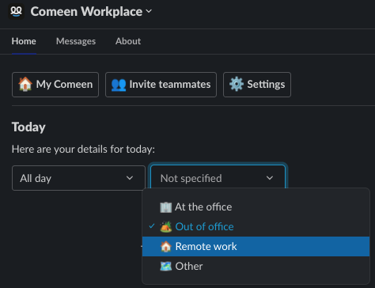This screenshot has height=288, width=375.
Task: Click the Invite teammates button
Action: click(x=161, y=85)
